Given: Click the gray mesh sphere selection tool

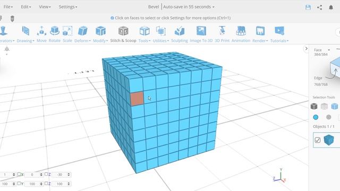Looking at the screenshot, I should point(329,117).
